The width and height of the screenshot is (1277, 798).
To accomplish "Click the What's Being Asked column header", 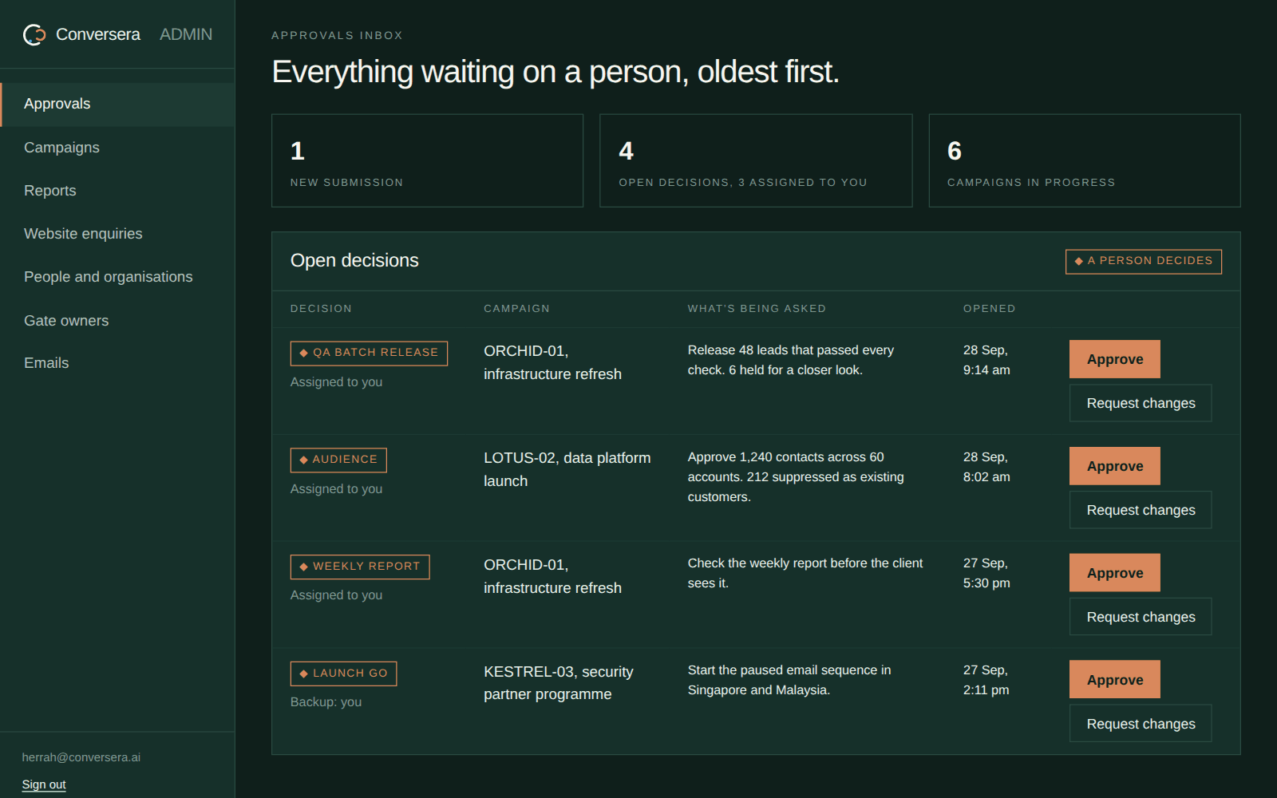I will (x=757, y=309).
